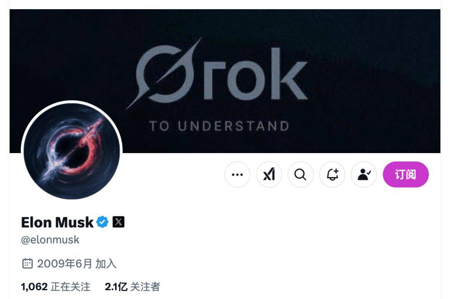Open the three-dot more options menu
Viewport: 450px width, 299px height.
[x=237, y=174]
